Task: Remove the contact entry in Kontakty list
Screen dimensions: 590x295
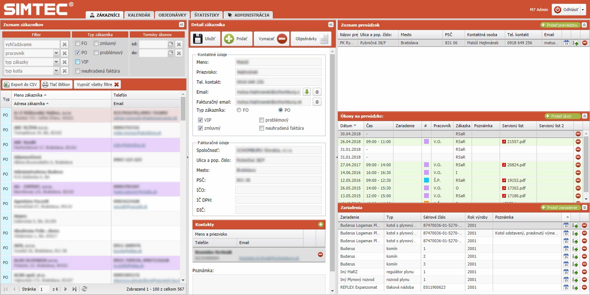Action: 320,254
